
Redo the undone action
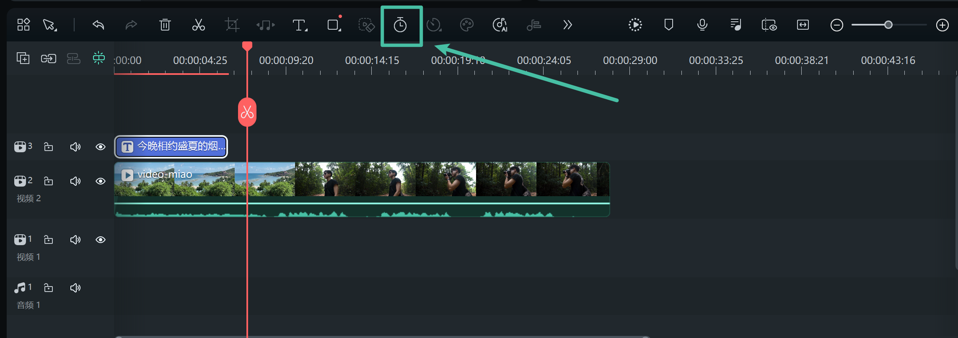pyautogui.click(x=131, y=25)
